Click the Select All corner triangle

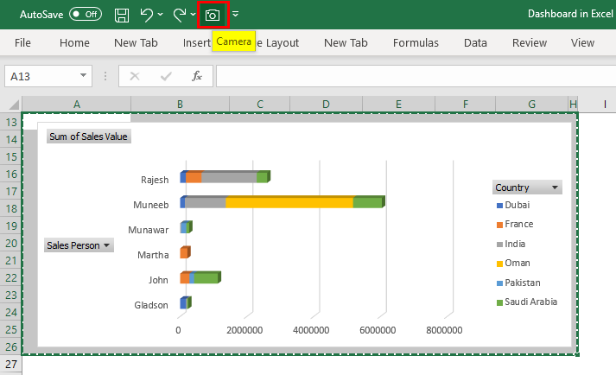tap(13, 105)
